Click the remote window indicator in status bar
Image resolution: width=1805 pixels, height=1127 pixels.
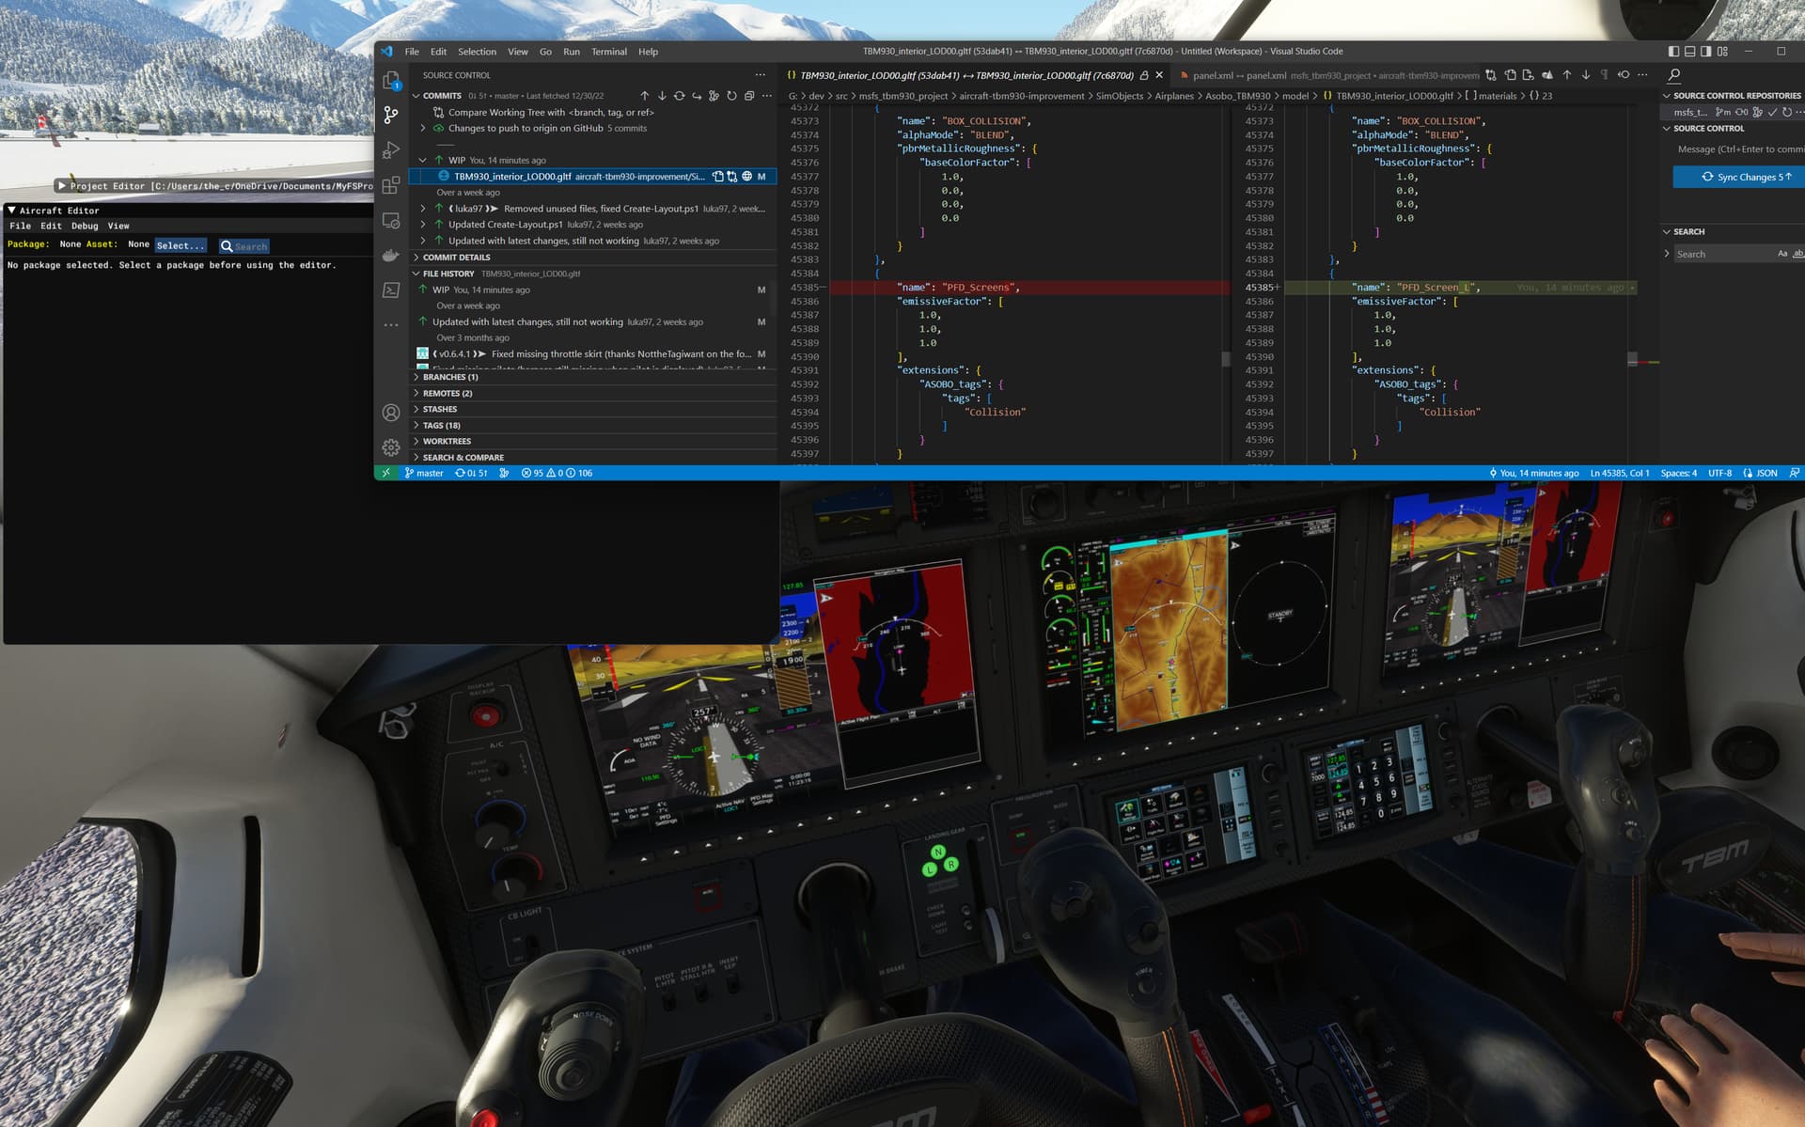385,473
